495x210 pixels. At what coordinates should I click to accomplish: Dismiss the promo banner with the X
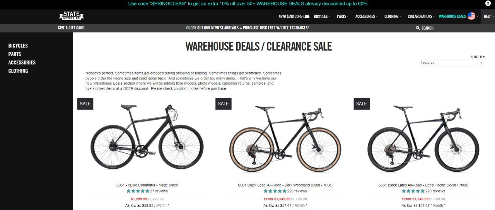click(488, 3)
